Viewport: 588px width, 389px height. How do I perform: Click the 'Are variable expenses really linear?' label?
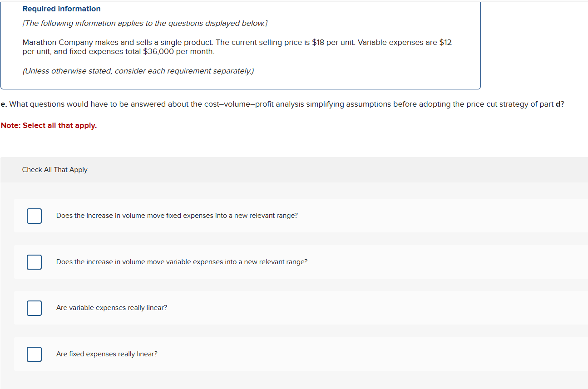pyautogui.click(x=111, y=308)
